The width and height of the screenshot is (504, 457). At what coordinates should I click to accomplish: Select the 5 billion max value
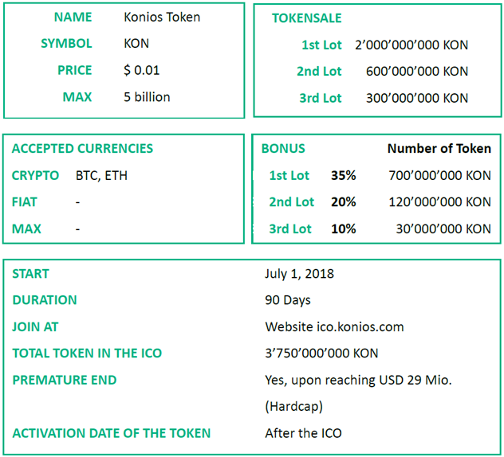coord(147,97)
